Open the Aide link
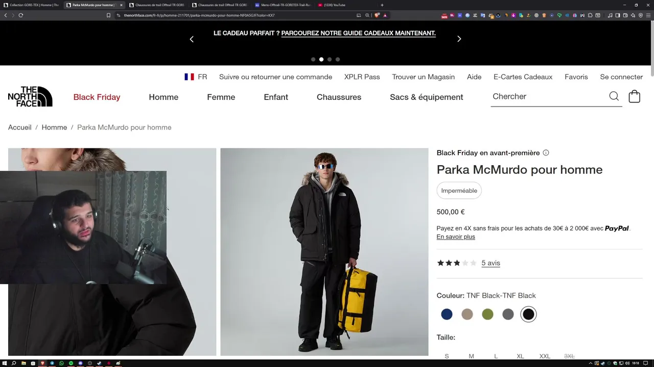 coord(474,77)
